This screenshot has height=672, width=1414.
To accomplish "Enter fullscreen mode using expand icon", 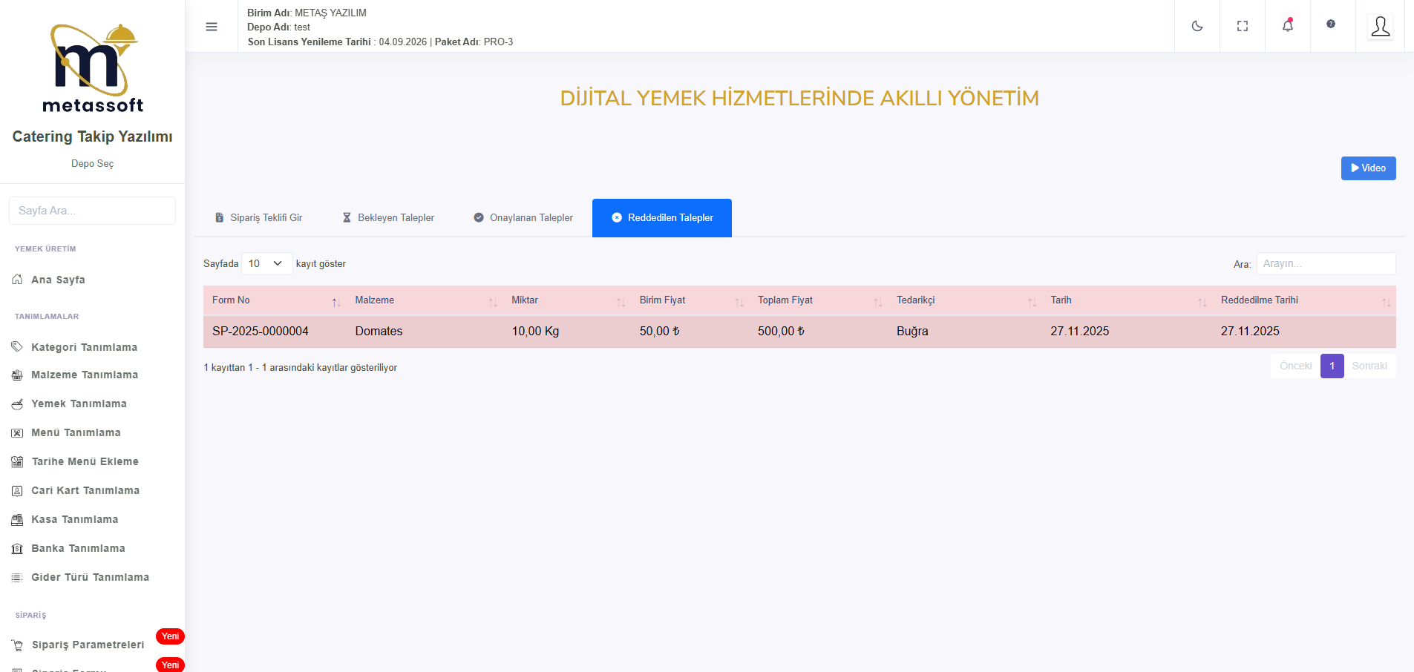I will click(1242, 26).
